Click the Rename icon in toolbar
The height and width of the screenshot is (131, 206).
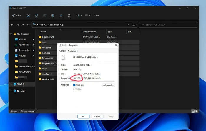tap(53, 16)
